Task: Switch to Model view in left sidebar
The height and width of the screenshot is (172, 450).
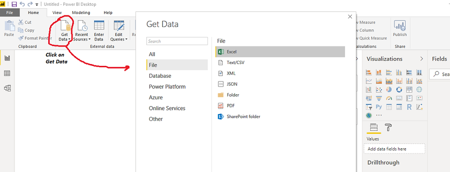Action: click(x=7, y=88)
